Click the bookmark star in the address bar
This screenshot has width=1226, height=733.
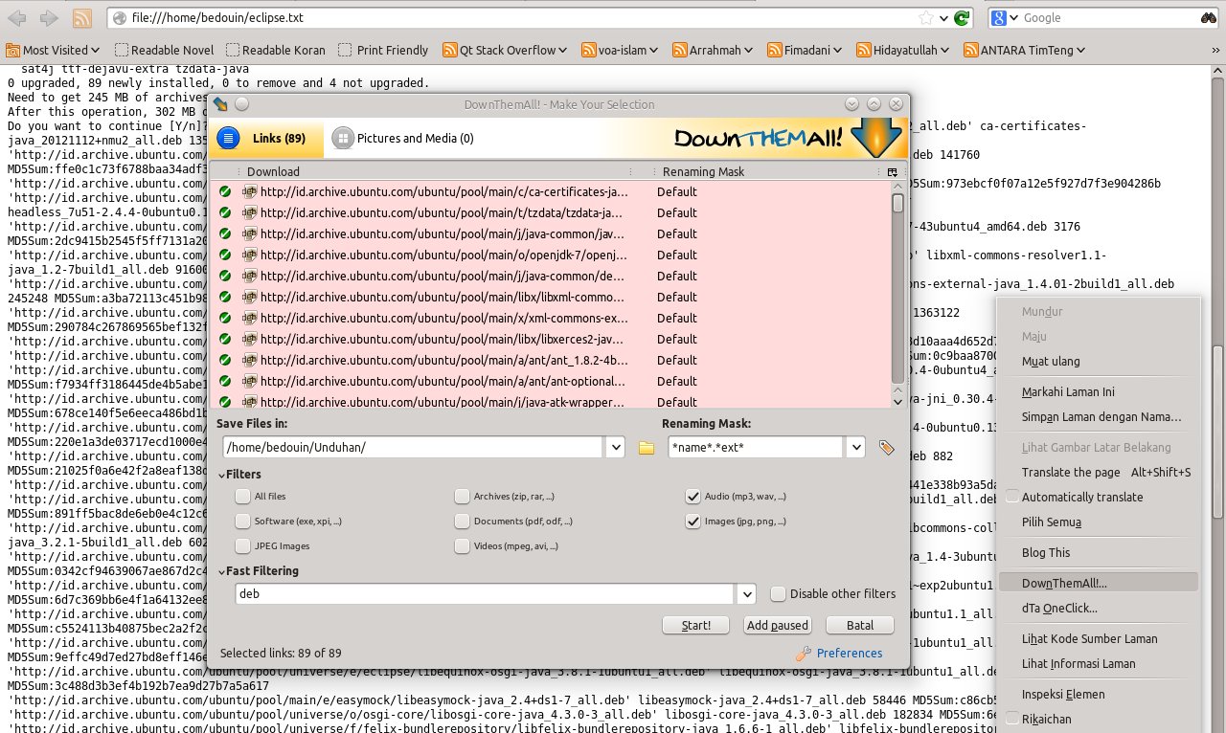tap(926, 18)
